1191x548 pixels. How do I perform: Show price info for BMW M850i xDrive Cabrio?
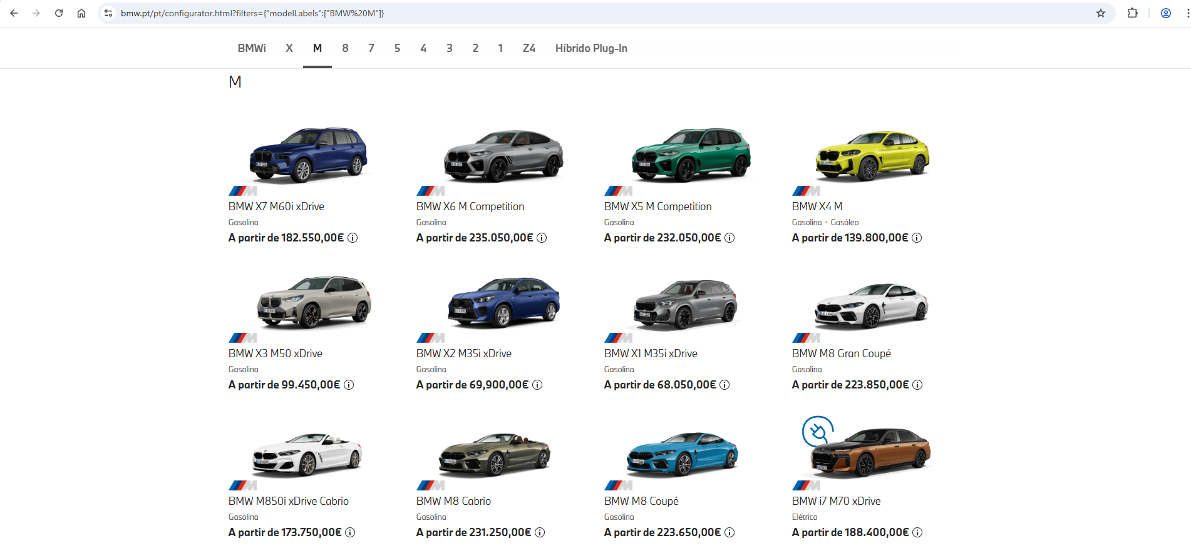(x=350, y=532)
